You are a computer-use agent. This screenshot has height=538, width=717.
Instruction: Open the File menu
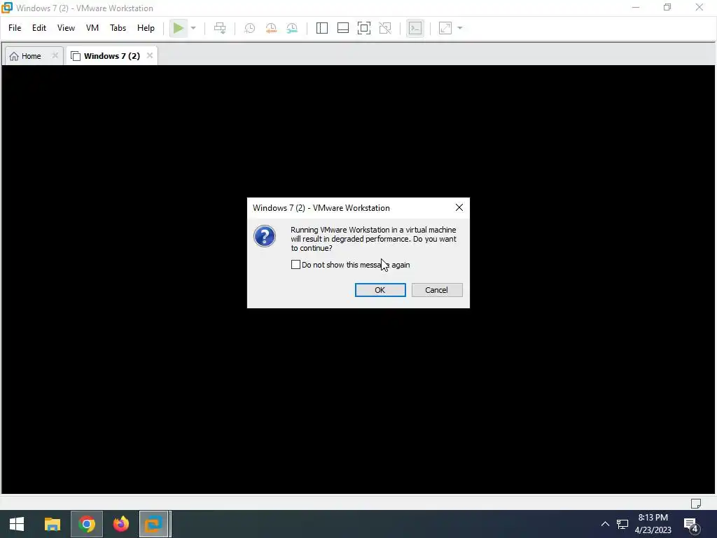[15, 28]
